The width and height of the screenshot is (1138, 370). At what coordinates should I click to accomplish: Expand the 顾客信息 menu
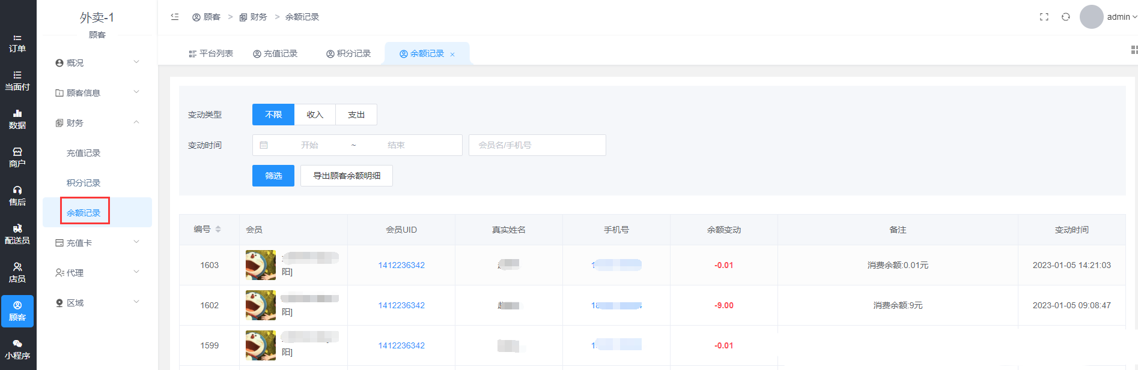[x=97, y=92]
